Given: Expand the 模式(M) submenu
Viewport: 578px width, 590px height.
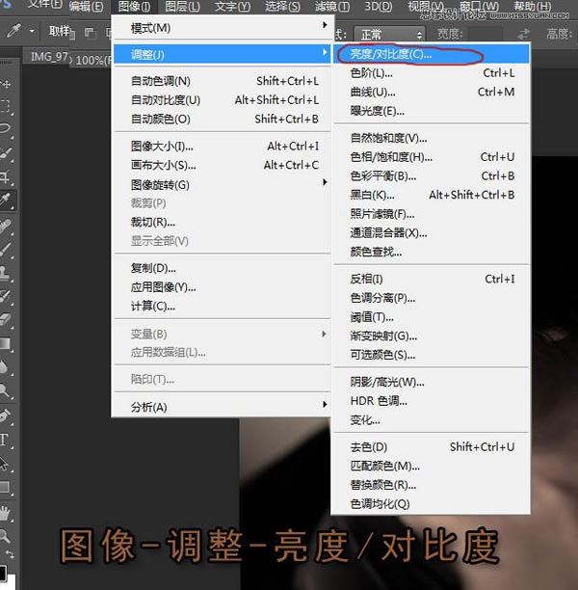Looking at the screenshot, I should (x=325, y=25).
